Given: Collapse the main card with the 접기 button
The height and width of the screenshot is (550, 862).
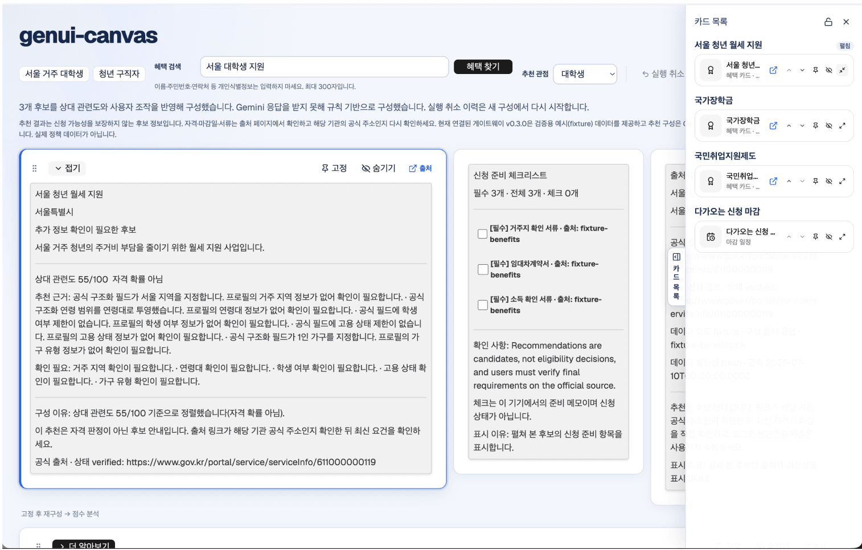Looking at the screenshot, I should click(68, 169).
